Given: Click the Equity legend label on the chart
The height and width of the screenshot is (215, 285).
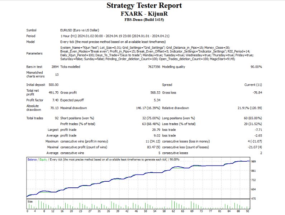Looking at the screenshot, I should click(43, 159).
